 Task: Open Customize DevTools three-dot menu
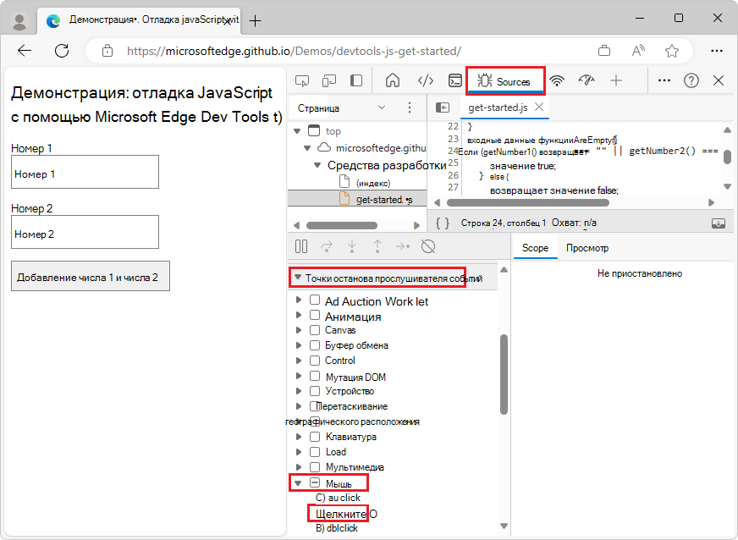(664, 80)
